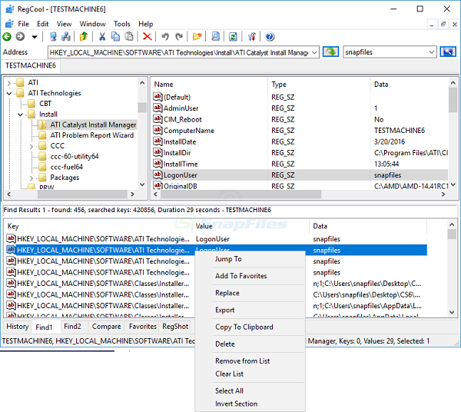Click the Copy icon in toolbar
The width and height of the screenshot is (461, 412).
coord(115,36)
